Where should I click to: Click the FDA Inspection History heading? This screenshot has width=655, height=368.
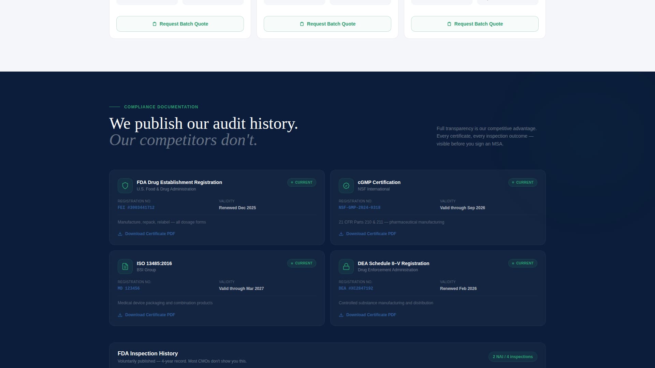tap(147, 353)
